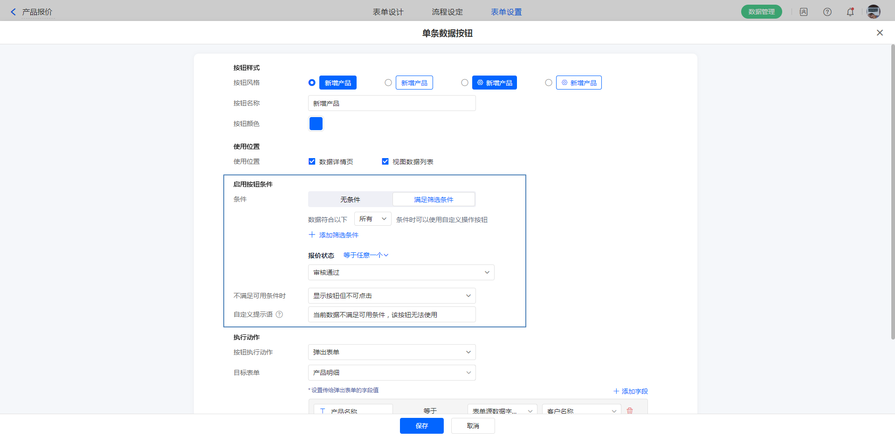The width and height of the screenshot is (895, 437).
Task: Switch to the 表单设计 tab
Action: coord(388,12)
